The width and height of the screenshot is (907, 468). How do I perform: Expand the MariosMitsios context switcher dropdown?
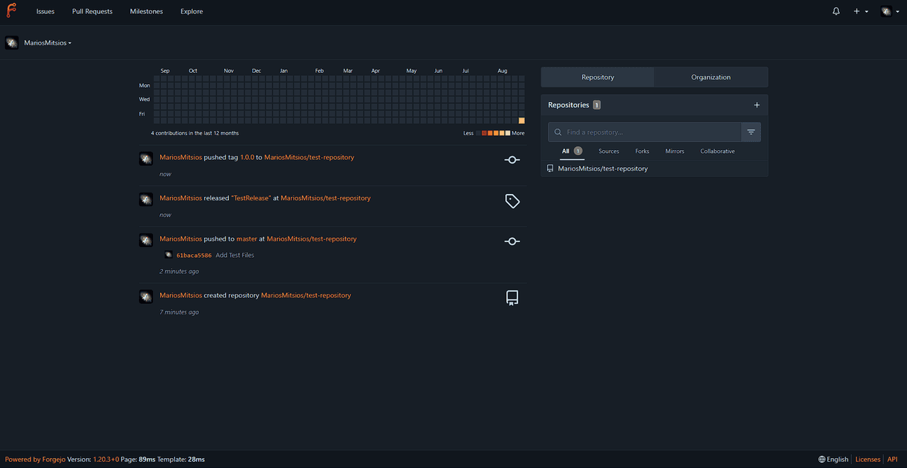[x=47, y=43]
